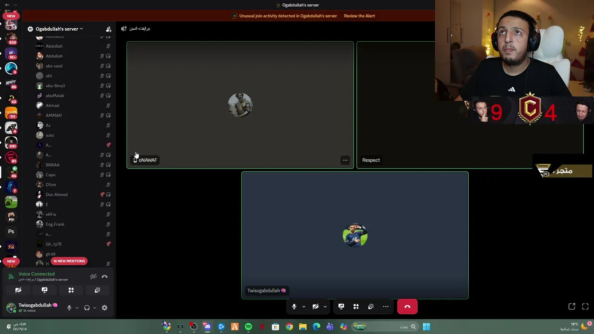Open the server with 241 badge
This screenshot has height=334, width=594.
pos(11,142)
